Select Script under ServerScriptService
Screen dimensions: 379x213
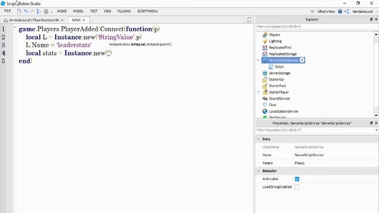(x=279, y=67)
